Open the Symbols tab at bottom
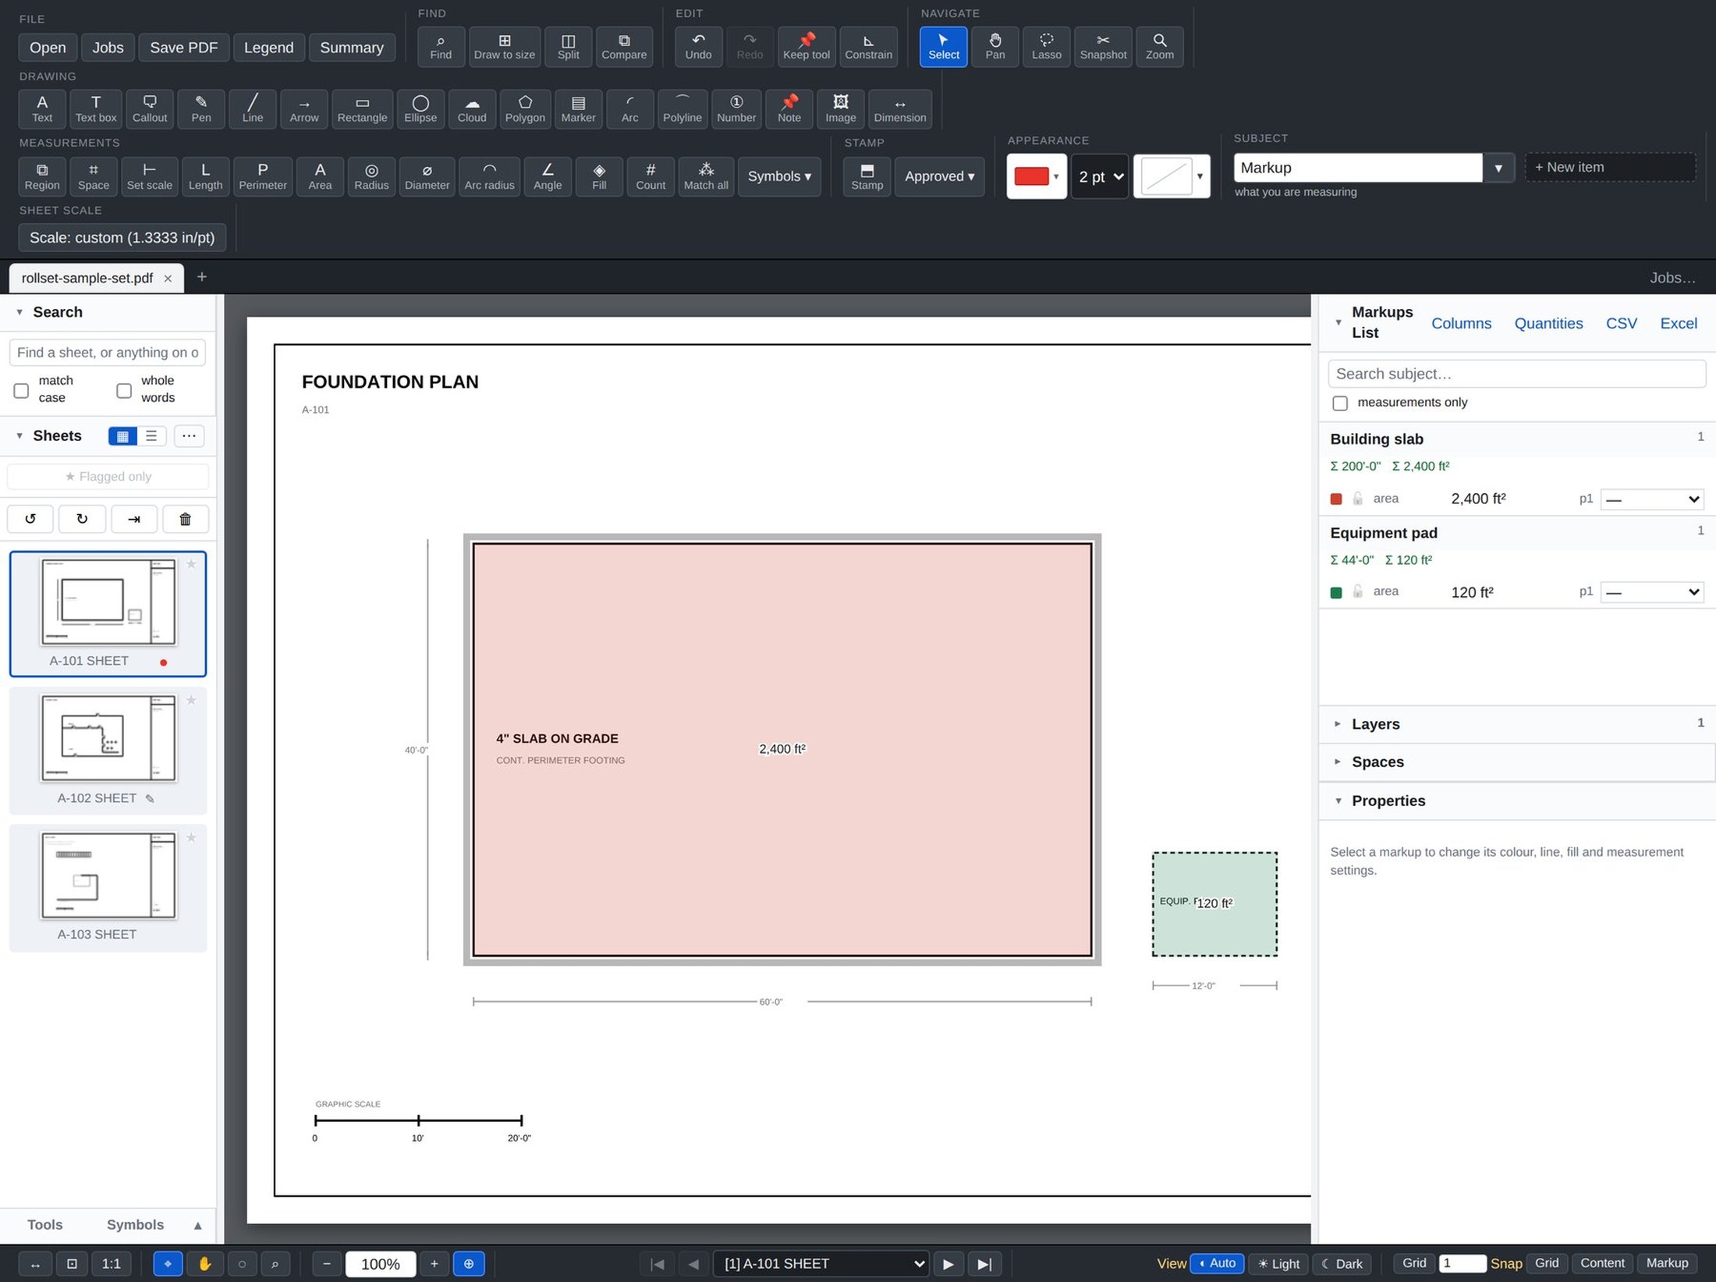This screenshot has width=1716, height=1282. 135,1224
